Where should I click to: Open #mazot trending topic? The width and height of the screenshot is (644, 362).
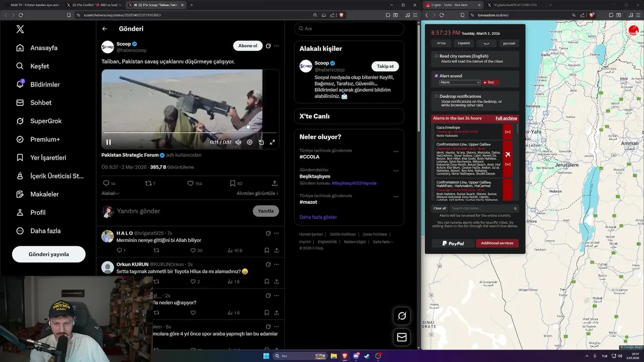[x=308, y=202]
